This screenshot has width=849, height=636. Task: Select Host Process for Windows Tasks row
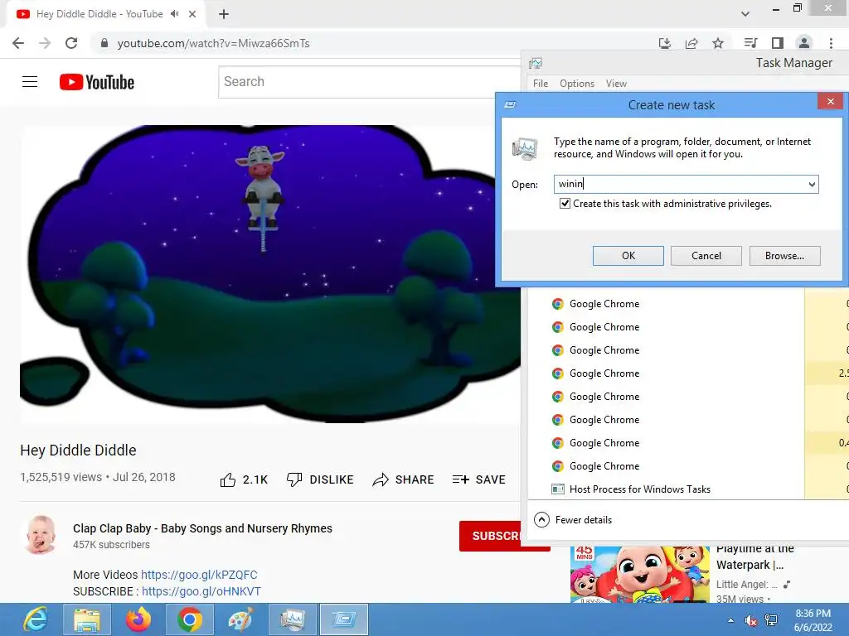click(x=665, y=489)
